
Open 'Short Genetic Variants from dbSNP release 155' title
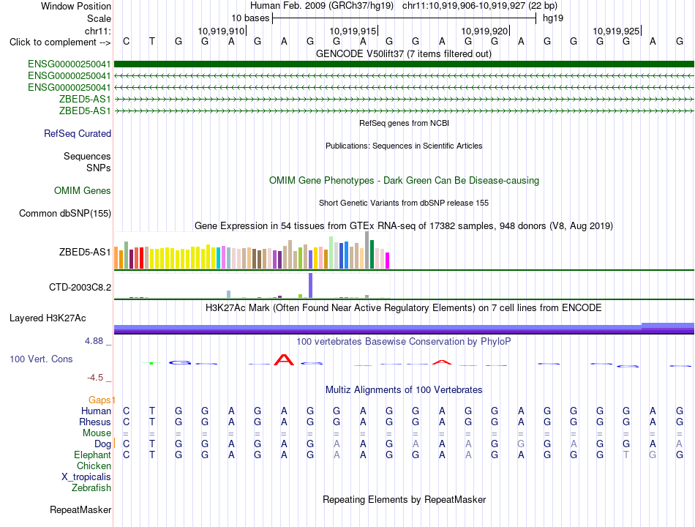404,203
